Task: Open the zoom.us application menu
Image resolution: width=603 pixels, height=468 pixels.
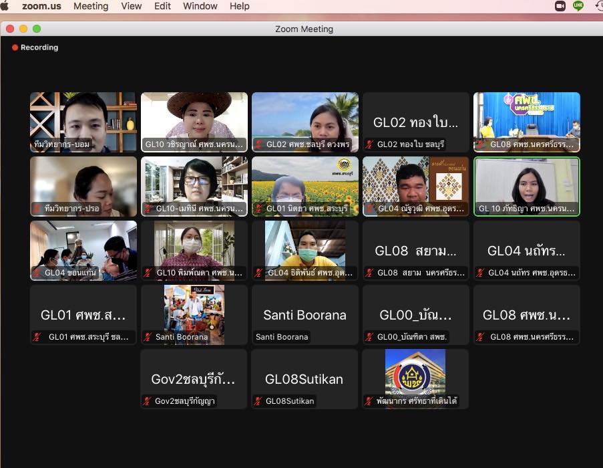Action: [x=41, y=6]
